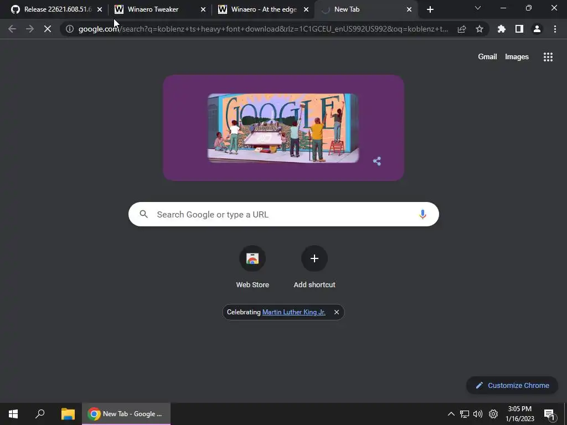Open the notification center icon
The image size is (567, 425).
pyautogui.click(x=549, y=414)
